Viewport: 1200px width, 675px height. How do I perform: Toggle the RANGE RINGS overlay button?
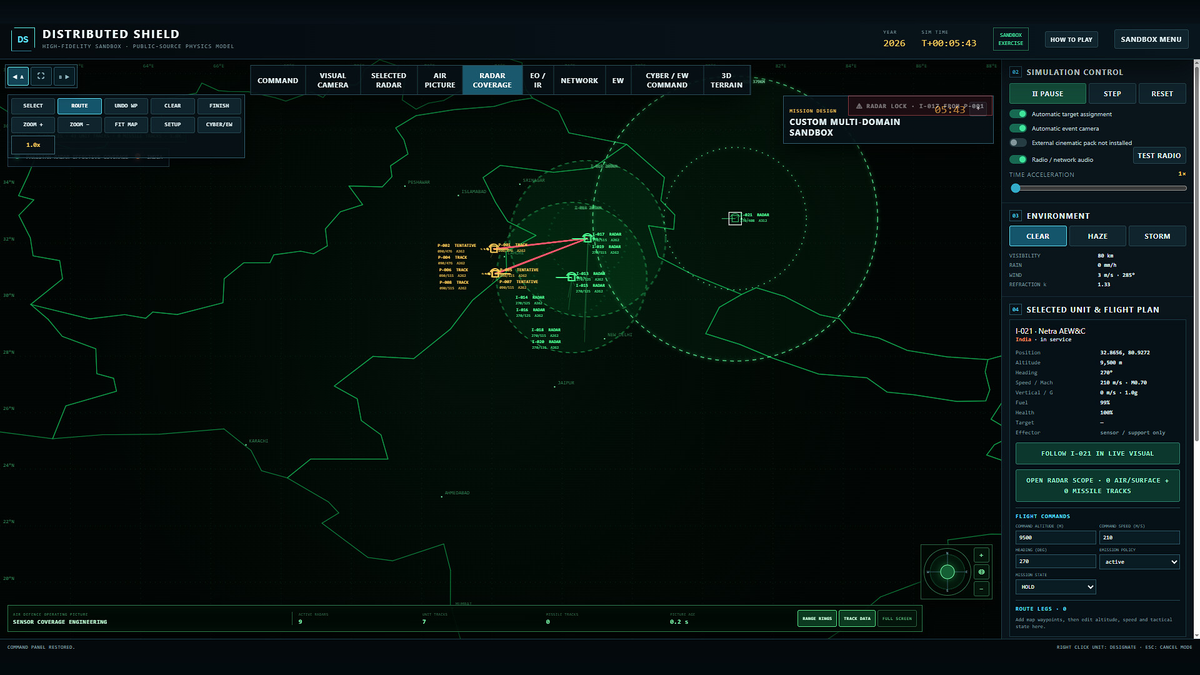point(817,619)
